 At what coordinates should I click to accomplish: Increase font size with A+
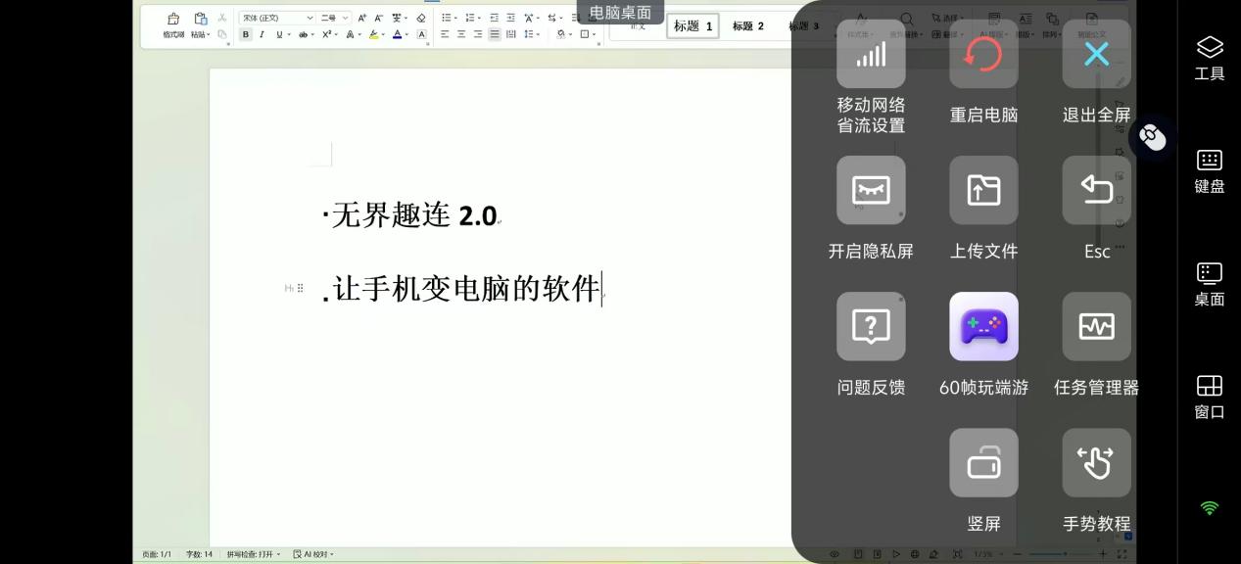click(362, 18)
